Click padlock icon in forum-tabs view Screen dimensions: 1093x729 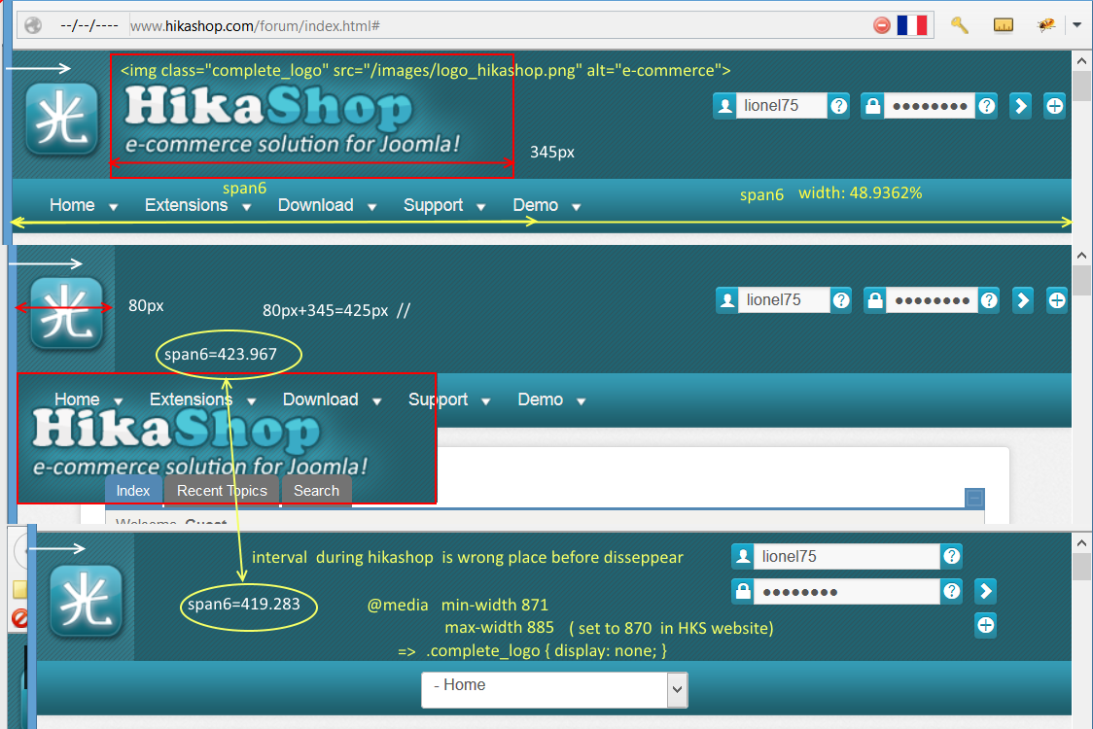(x=875, y=300)
